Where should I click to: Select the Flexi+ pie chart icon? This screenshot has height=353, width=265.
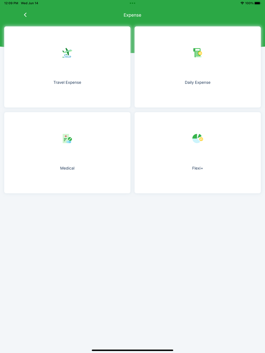(x=198, y=138)
